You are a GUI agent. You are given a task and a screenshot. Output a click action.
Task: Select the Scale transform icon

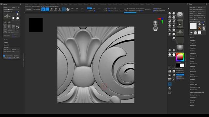(56, 9)
